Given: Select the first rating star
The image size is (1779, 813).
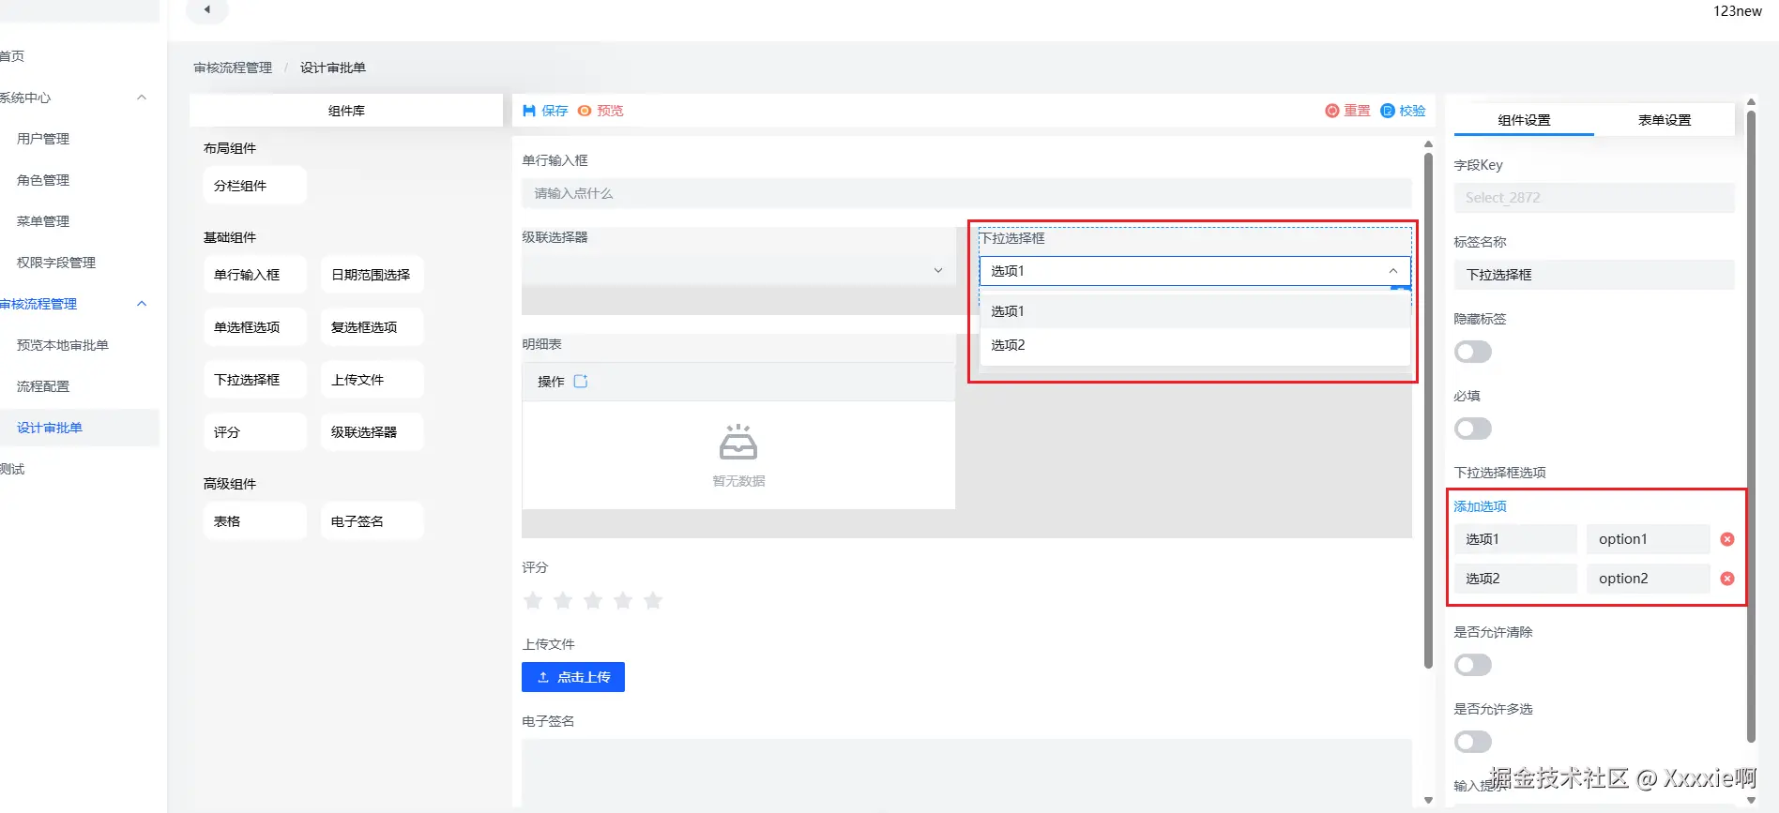Looking at the screenshot, I should click(533, 600).
